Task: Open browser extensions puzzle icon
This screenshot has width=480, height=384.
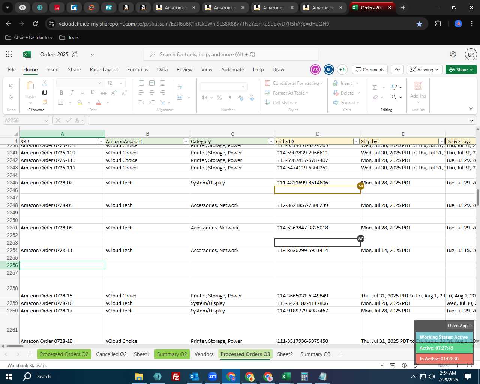Action: 438,24
